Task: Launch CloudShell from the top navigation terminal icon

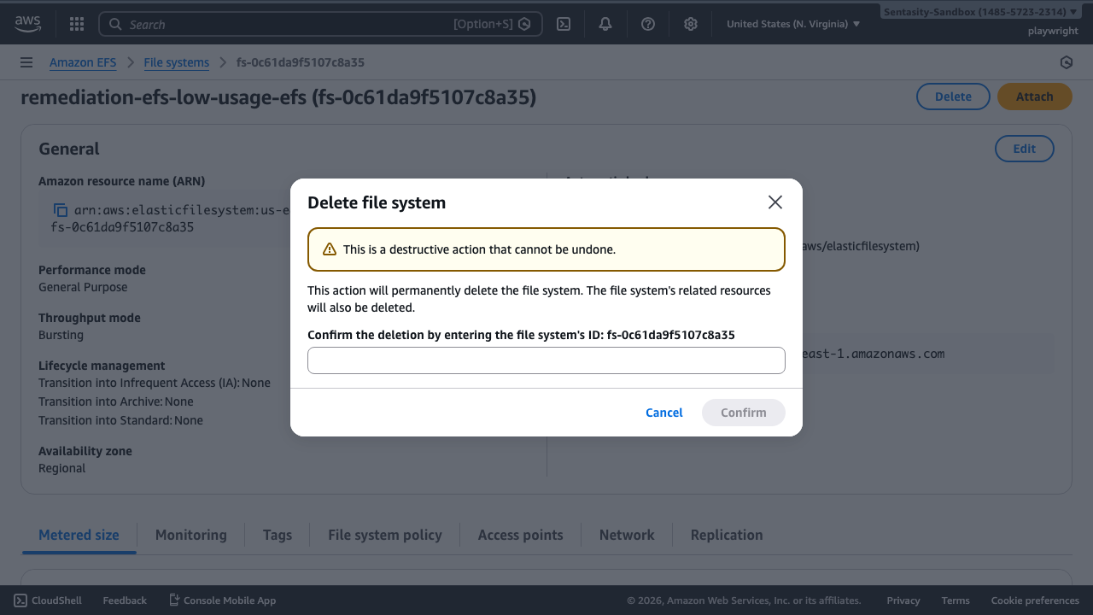Action: coord(563,23)
